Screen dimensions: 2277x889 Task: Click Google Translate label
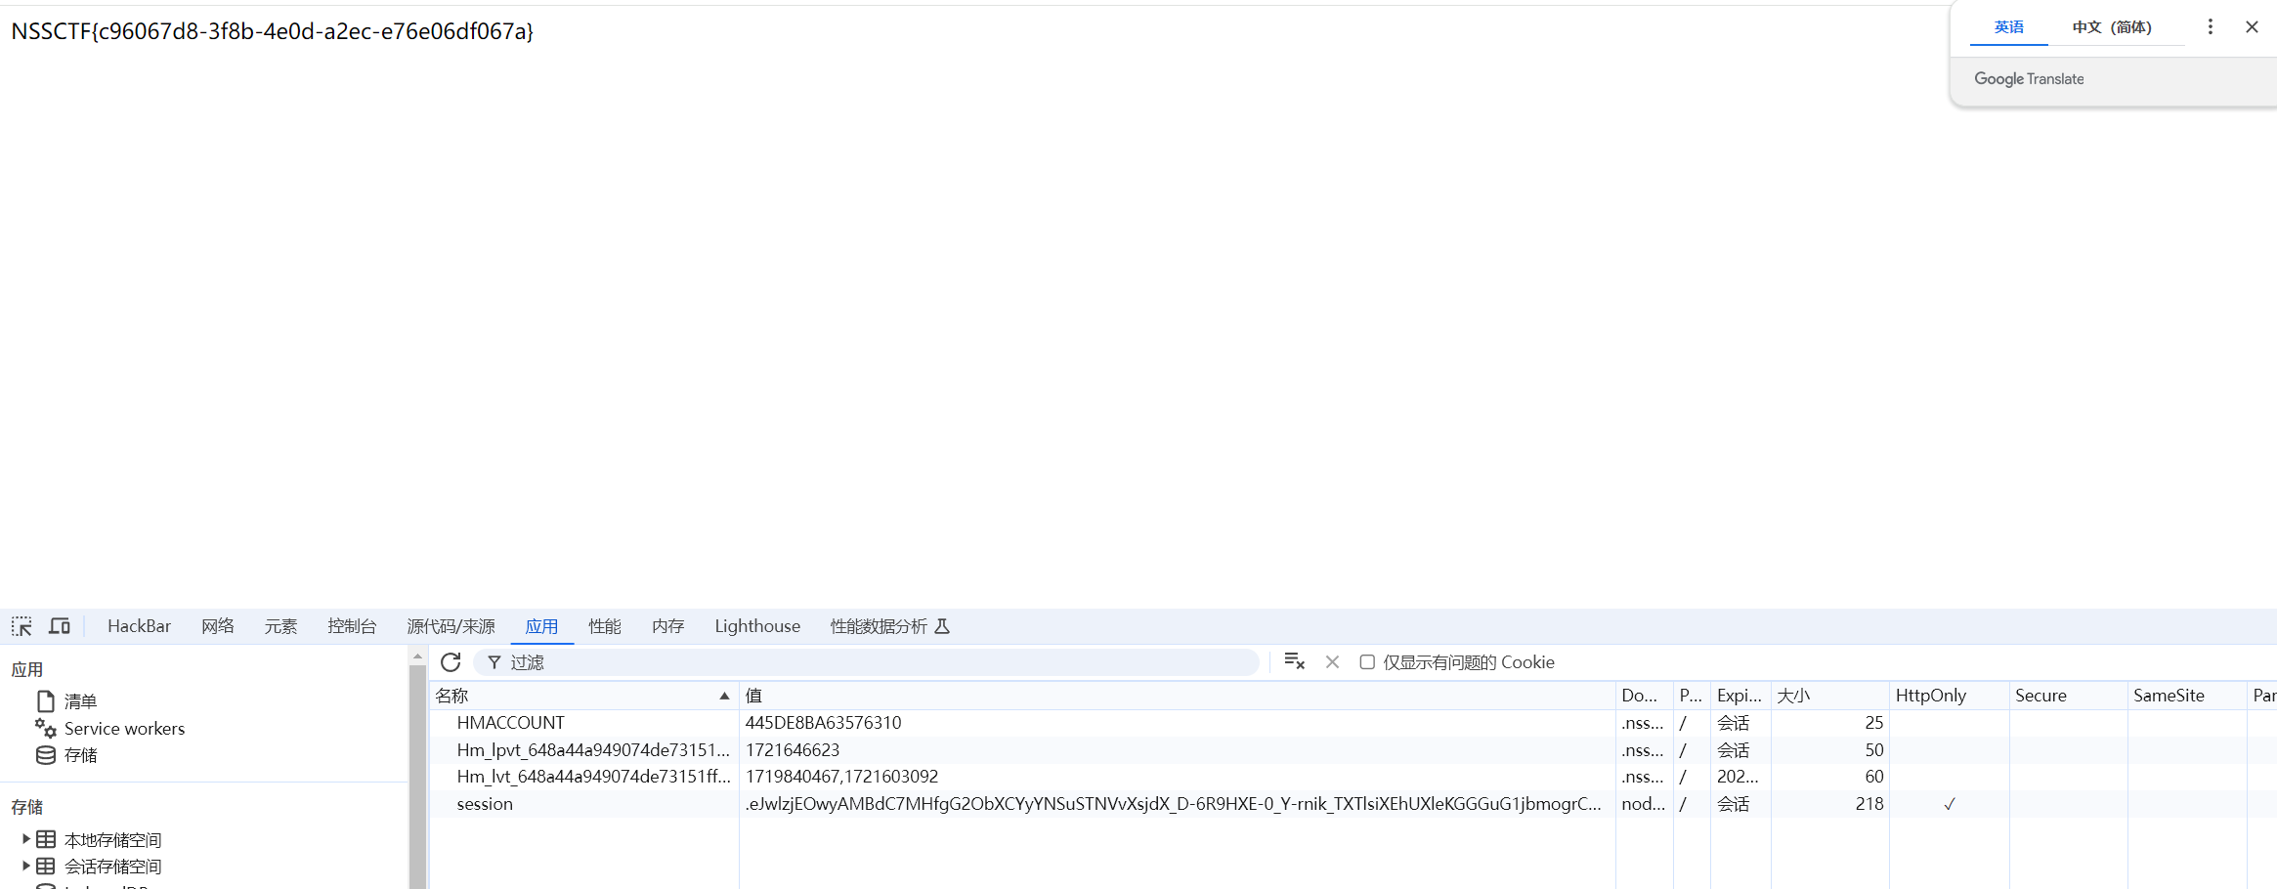(x=2029, y=79)
